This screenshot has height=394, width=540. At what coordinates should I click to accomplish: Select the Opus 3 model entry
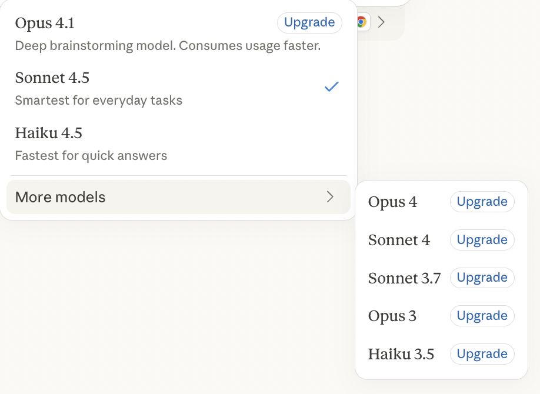click(392, 316)
